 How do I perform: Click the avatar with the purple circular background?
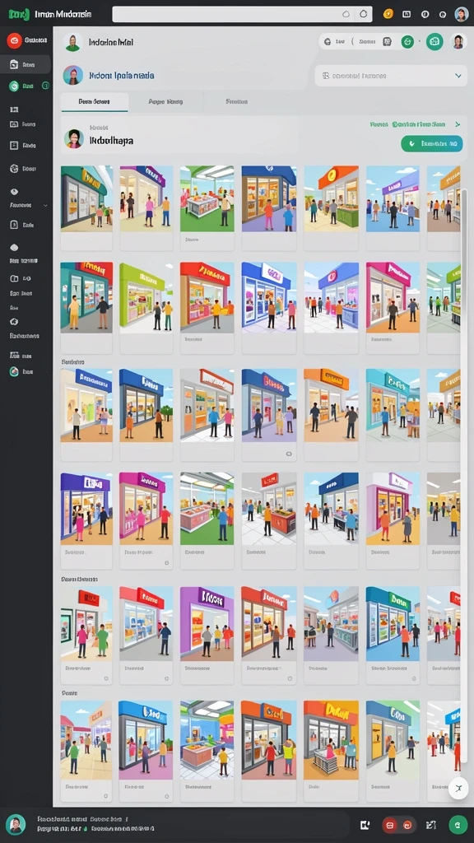pos(73,75)
